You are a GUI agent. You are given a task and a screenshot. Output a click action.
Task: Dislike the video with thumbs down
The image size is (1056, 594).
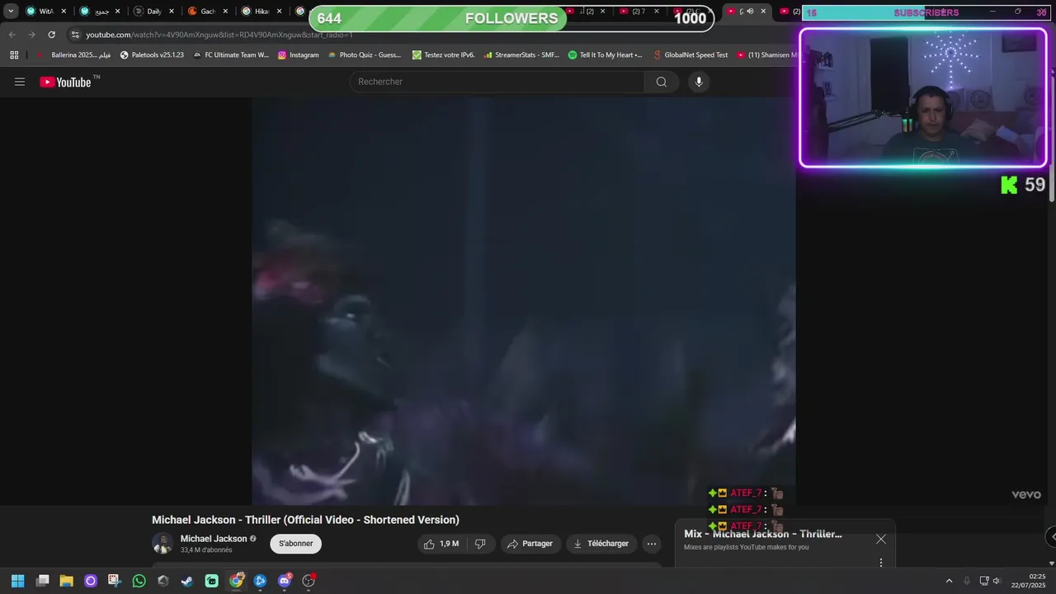coord(480,544)
